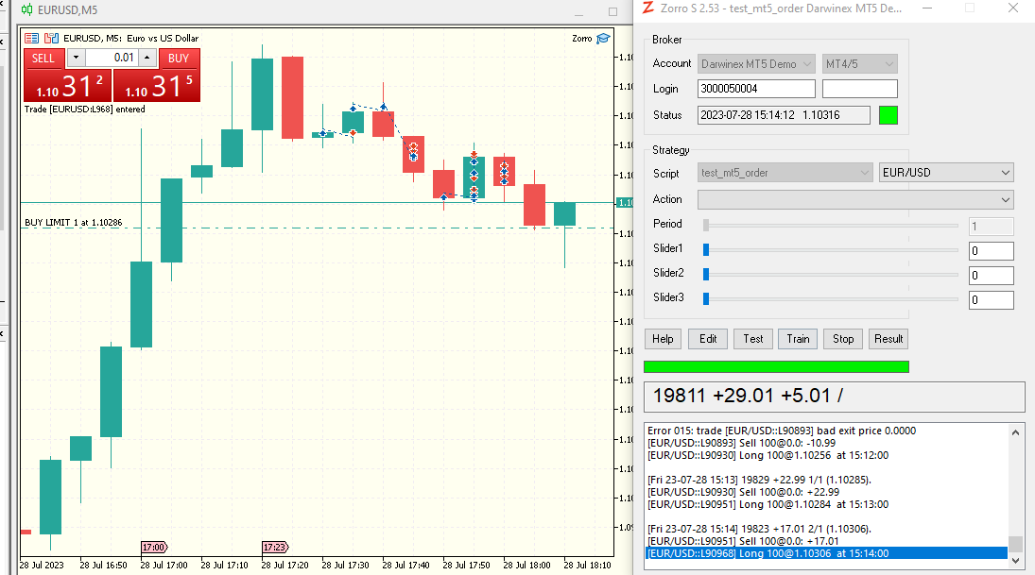This screenshot has width=1035, height=575.
Task: Click the Zorro expert advisor hat icon
Action: (x=602, y=39)
